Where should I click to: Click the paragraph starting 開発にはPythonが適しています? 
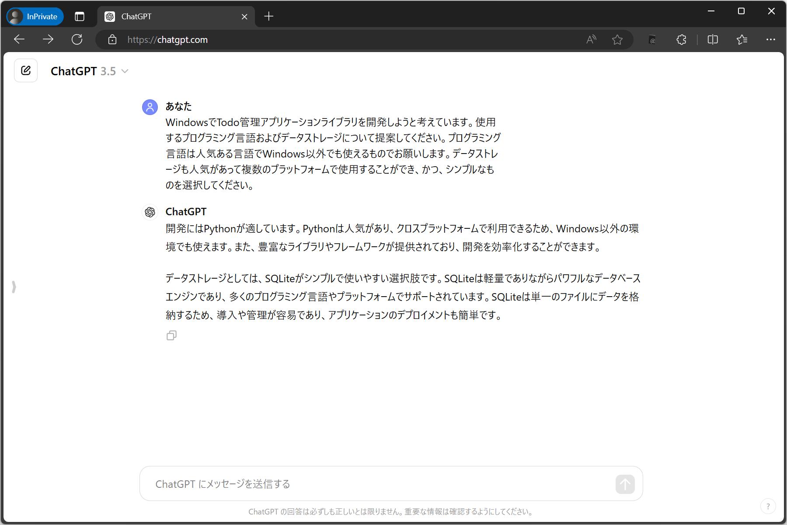402,238
